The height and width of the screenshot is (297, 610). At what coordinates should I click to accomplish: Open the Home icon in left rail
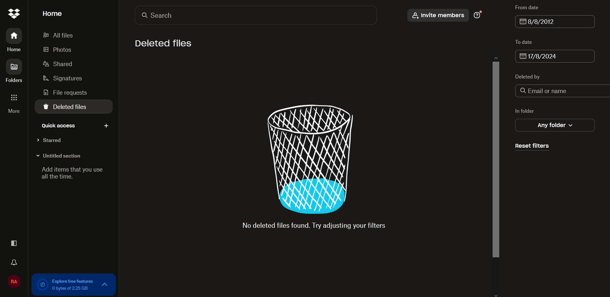point(14,36)
